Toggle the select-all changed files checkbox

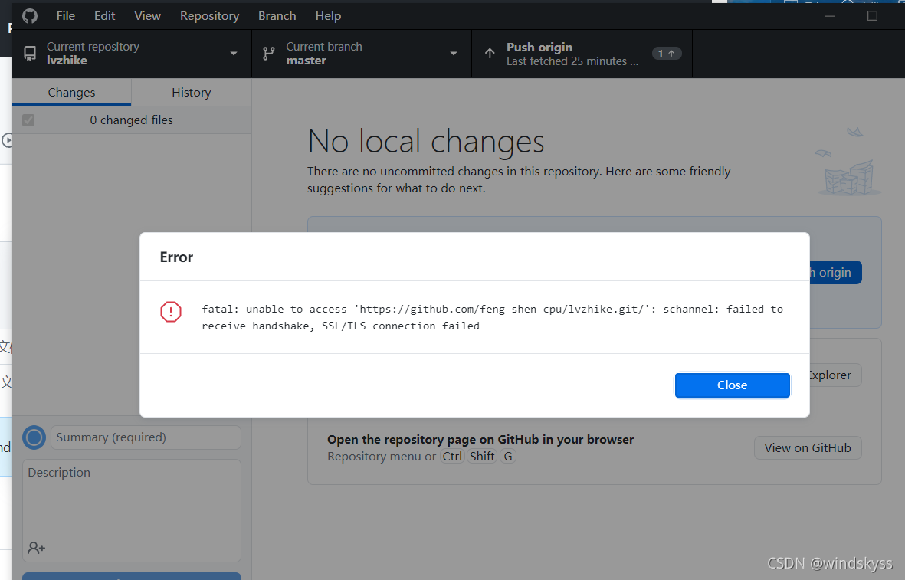28,120
